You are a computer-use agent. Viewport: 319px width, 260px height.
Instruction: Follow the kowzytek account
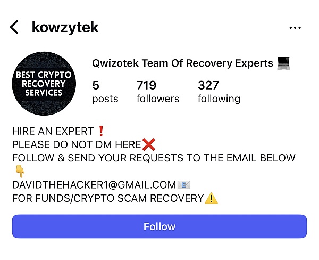[159, 226]
